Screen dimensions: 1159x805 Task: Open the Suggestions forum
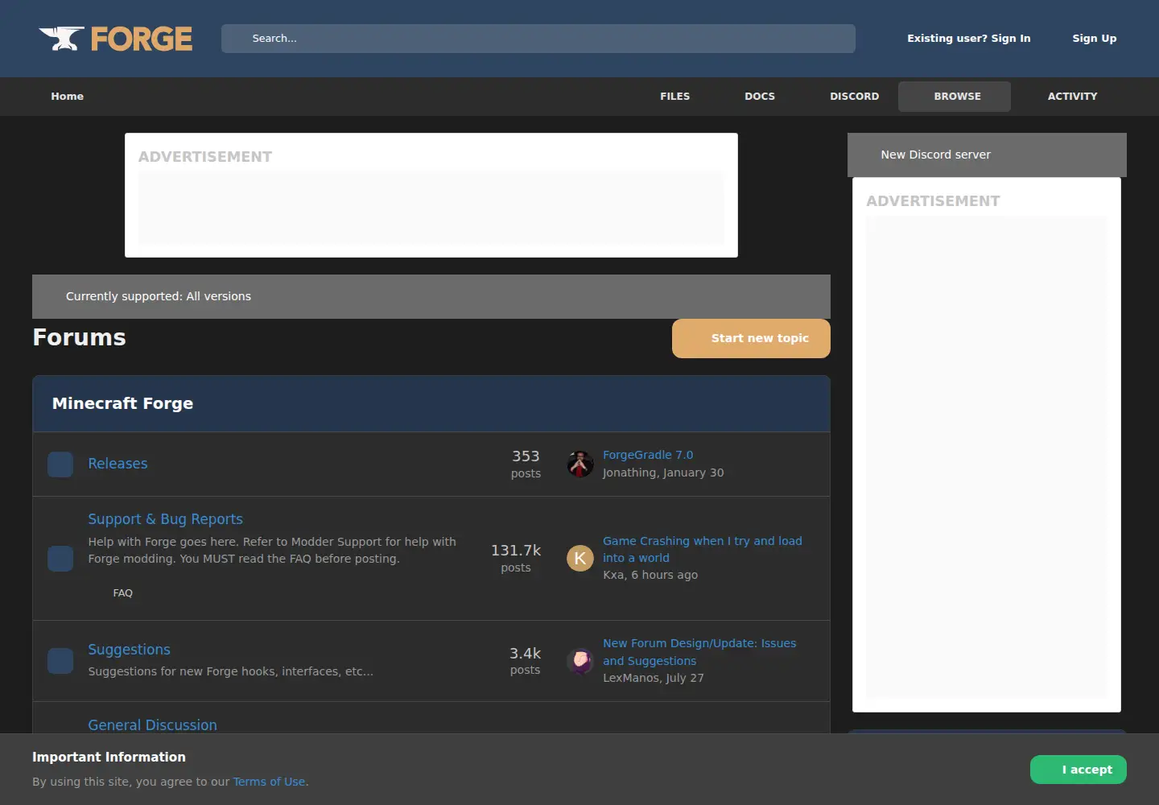click(129, 650)
